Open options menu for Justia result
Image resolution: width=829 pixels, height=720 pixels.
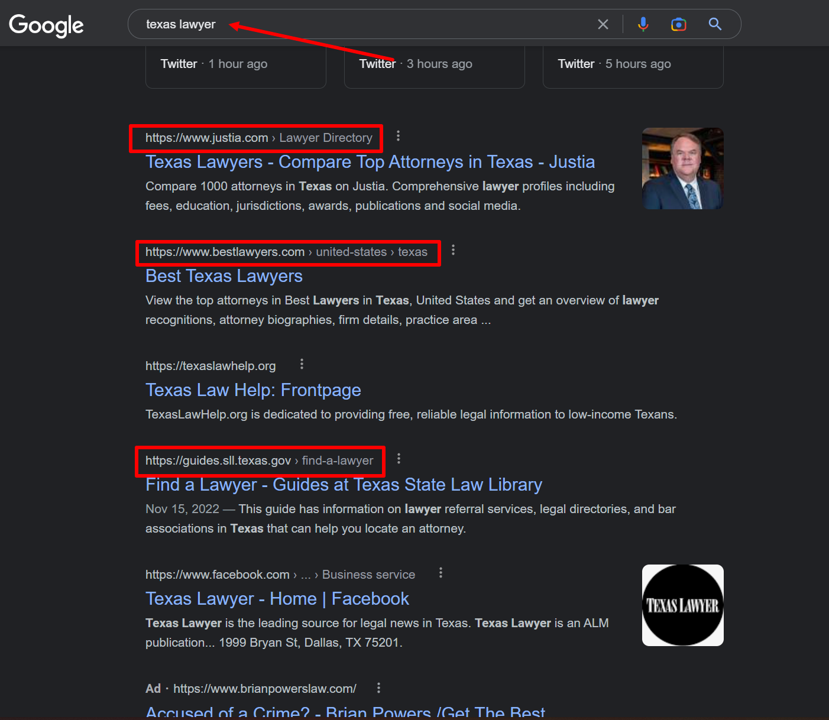[399, 136]
